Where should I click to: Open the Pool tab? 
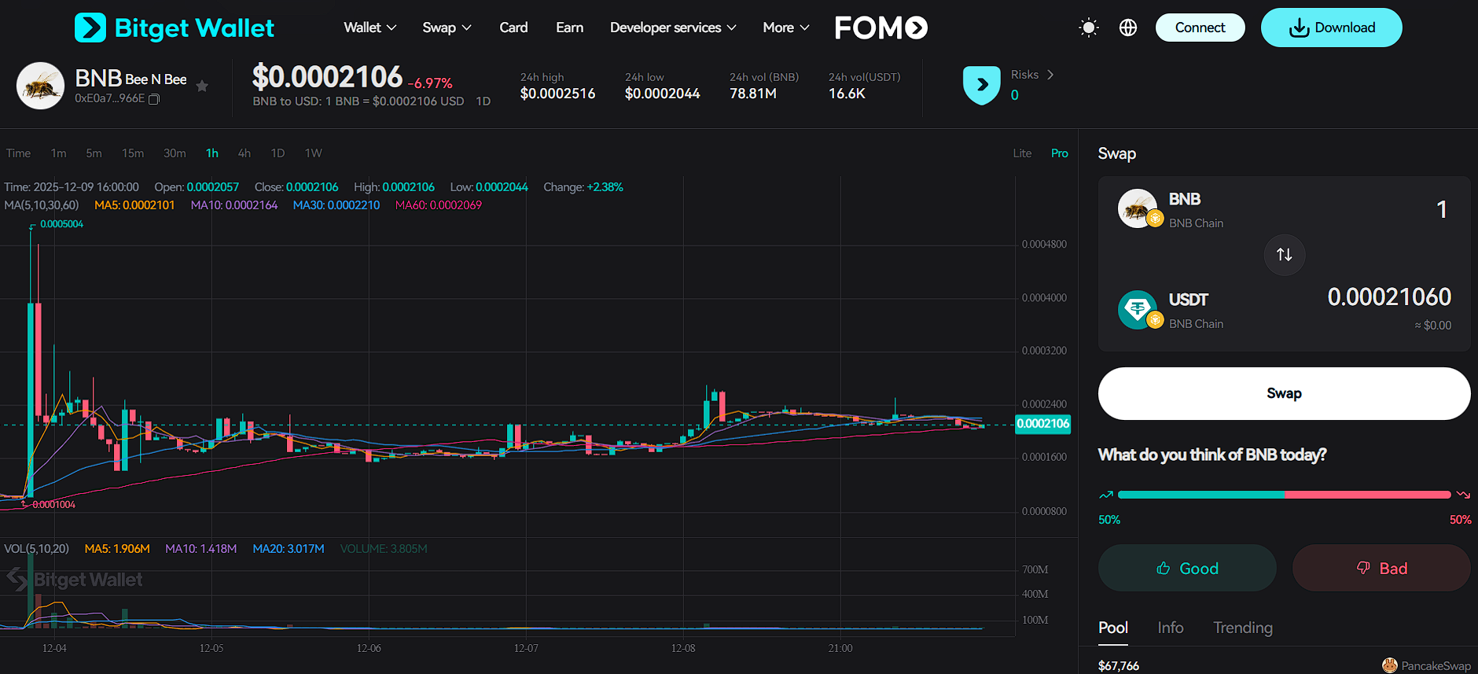(1113, 628)
